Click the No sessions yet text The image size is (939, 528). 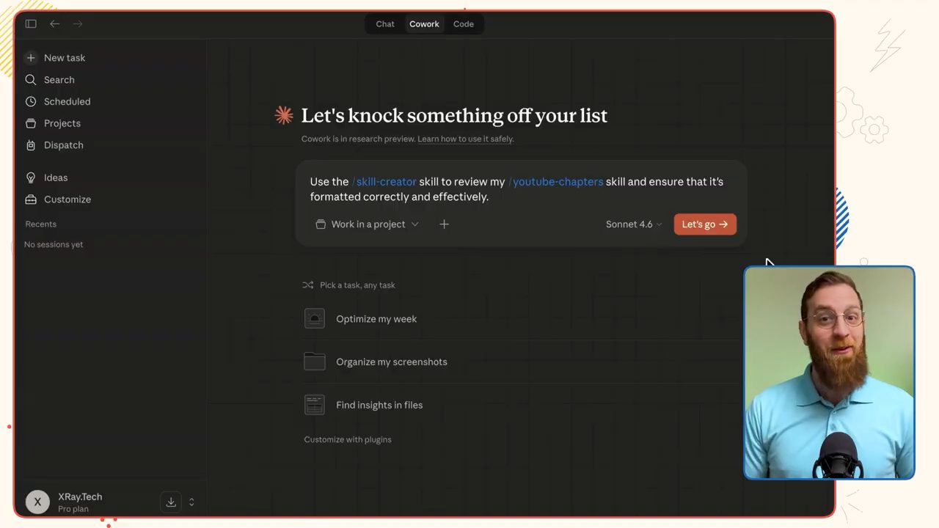[x=54, y=245]
